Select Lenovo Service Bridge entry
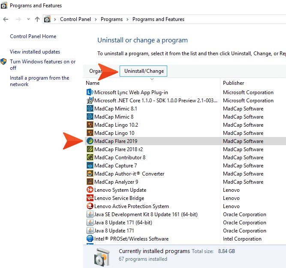 119,198
